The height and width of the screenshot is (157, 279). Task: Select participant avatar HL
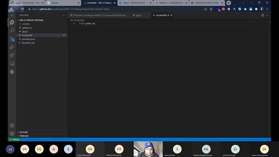[x=206, y=149]
